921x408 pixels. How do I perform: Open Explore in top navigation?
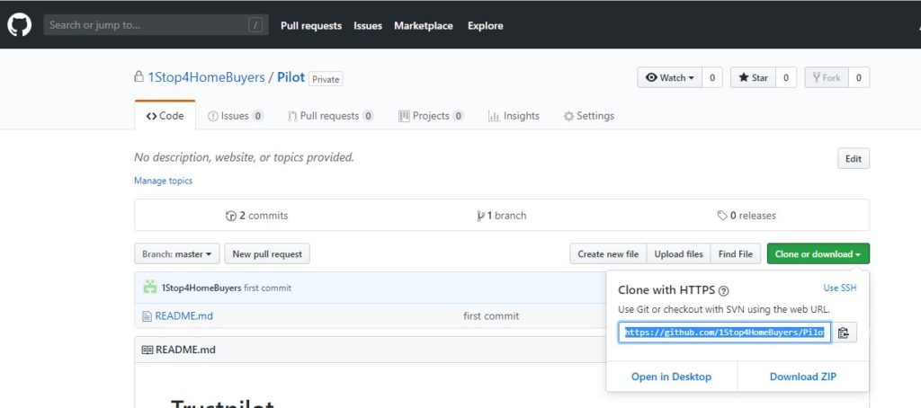[x=485, y=26]
